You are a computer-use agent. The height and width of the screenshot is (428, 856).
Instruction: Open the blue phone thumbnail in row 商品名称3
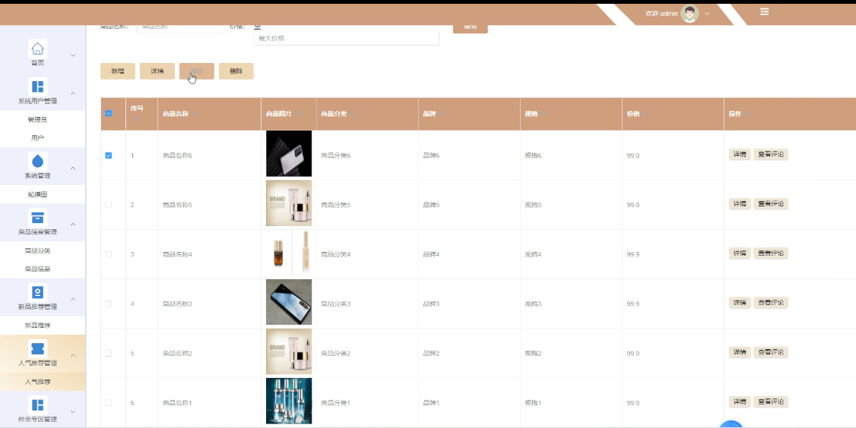coord(289,302)
